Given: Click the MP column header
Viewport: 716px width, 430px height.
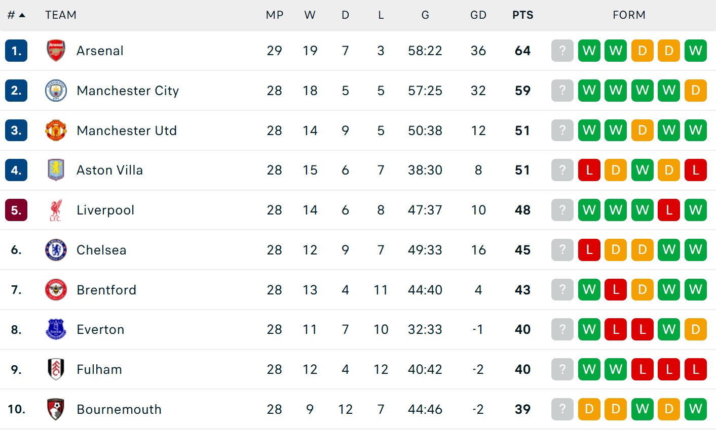Looking at the screenshot, I should tap(275, 15).
